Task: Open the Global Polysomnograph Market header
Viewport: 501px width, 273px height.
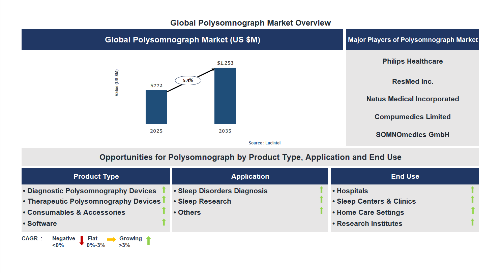Action: coord(182,39)
